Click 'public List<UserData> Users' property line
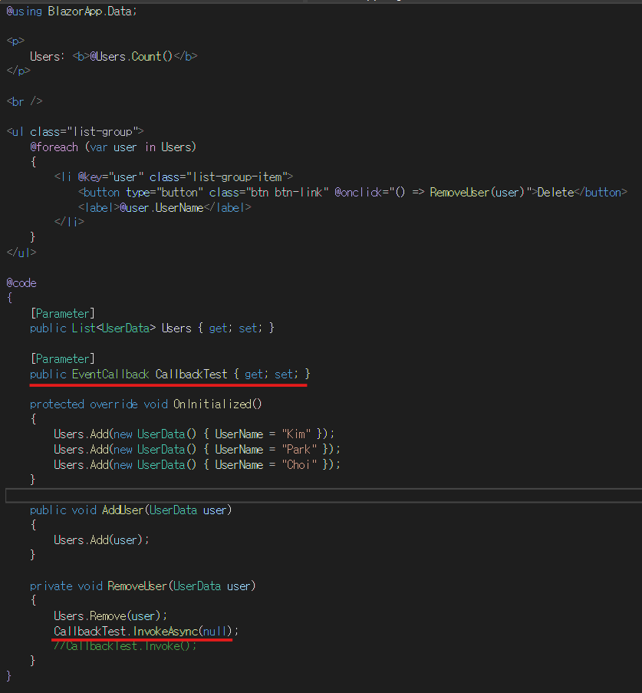This screenshot has height=693, width=642. (x=152, y=328)
